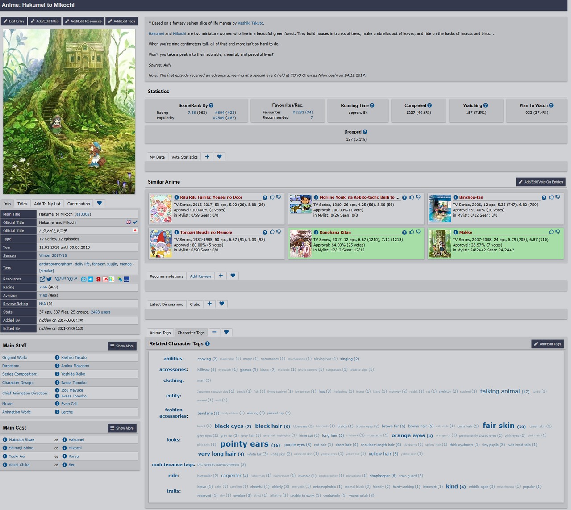The width and height of the screenshot is (571, 510).
Task: Click the Edit Entry button
Action: (x=14, y=21)
